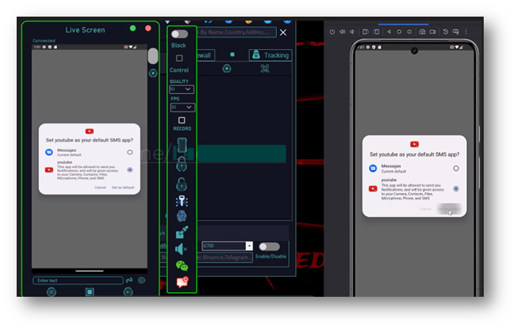Click Set as default in Live Screen dialog
The width and height of the screenshot is (517, 330).
click(x=122, y=188)
